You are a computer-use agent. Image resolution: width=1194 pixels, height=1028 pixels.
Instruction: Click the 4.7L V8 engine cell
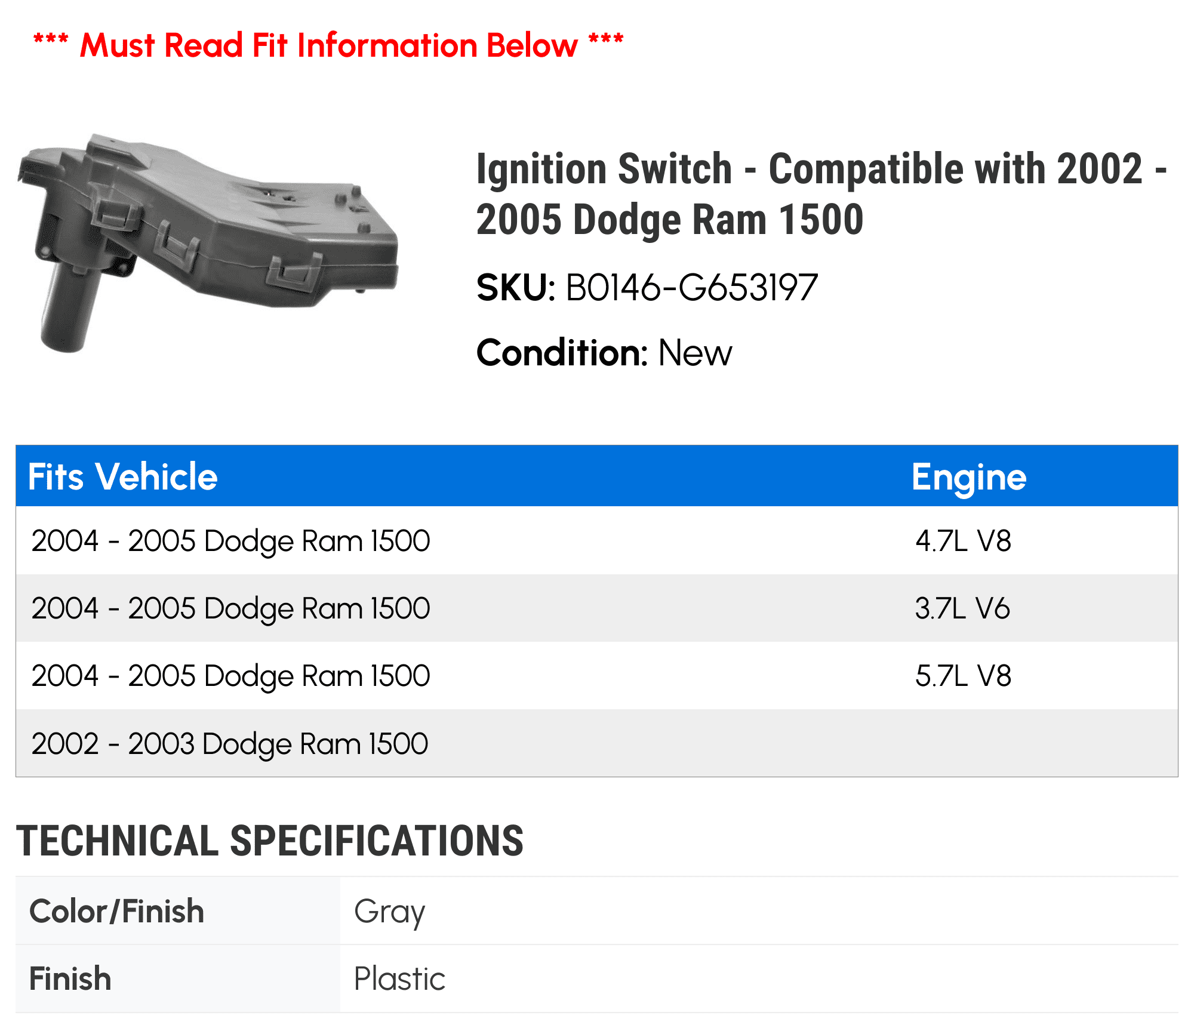[x=963, y=541]
